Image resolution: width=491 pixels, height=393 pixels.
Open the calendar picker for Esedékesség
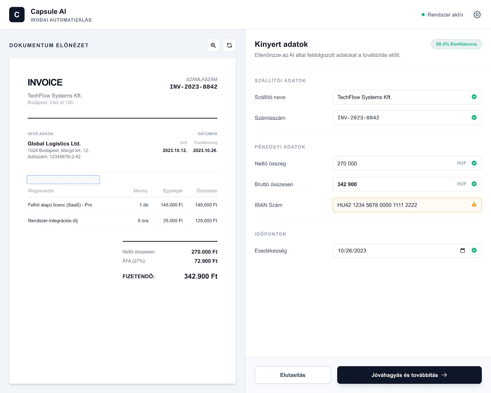[x=462, y=251]
